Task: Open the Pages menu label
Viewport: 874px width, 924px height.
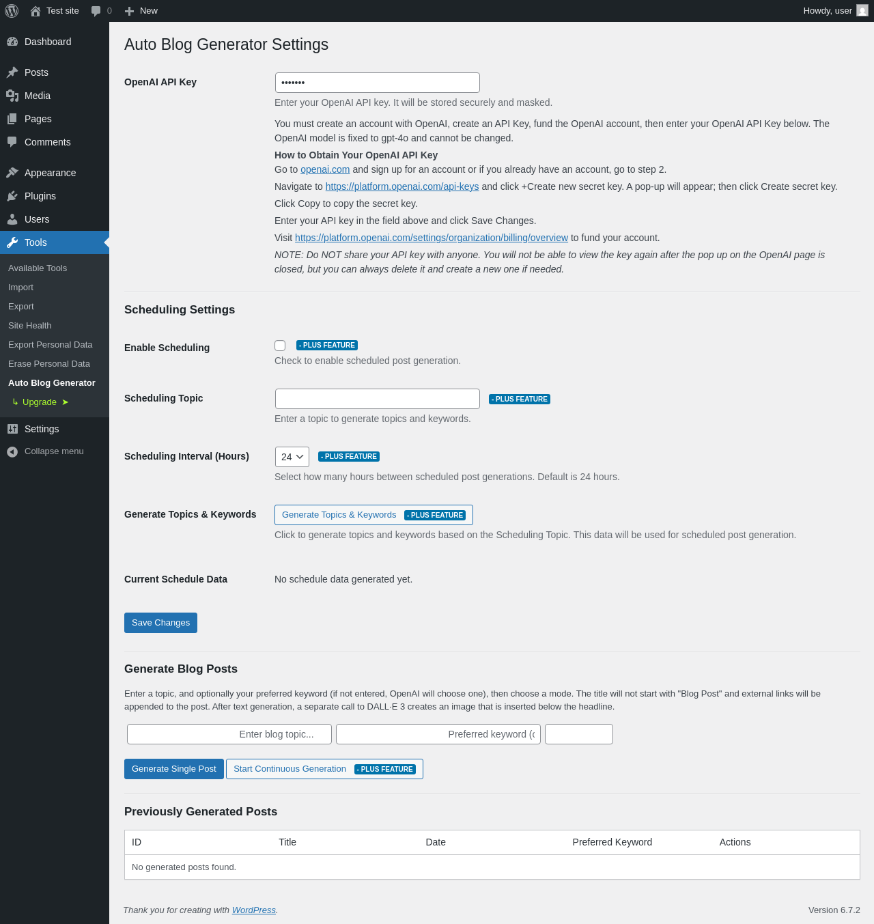Action: coord(38,119)
